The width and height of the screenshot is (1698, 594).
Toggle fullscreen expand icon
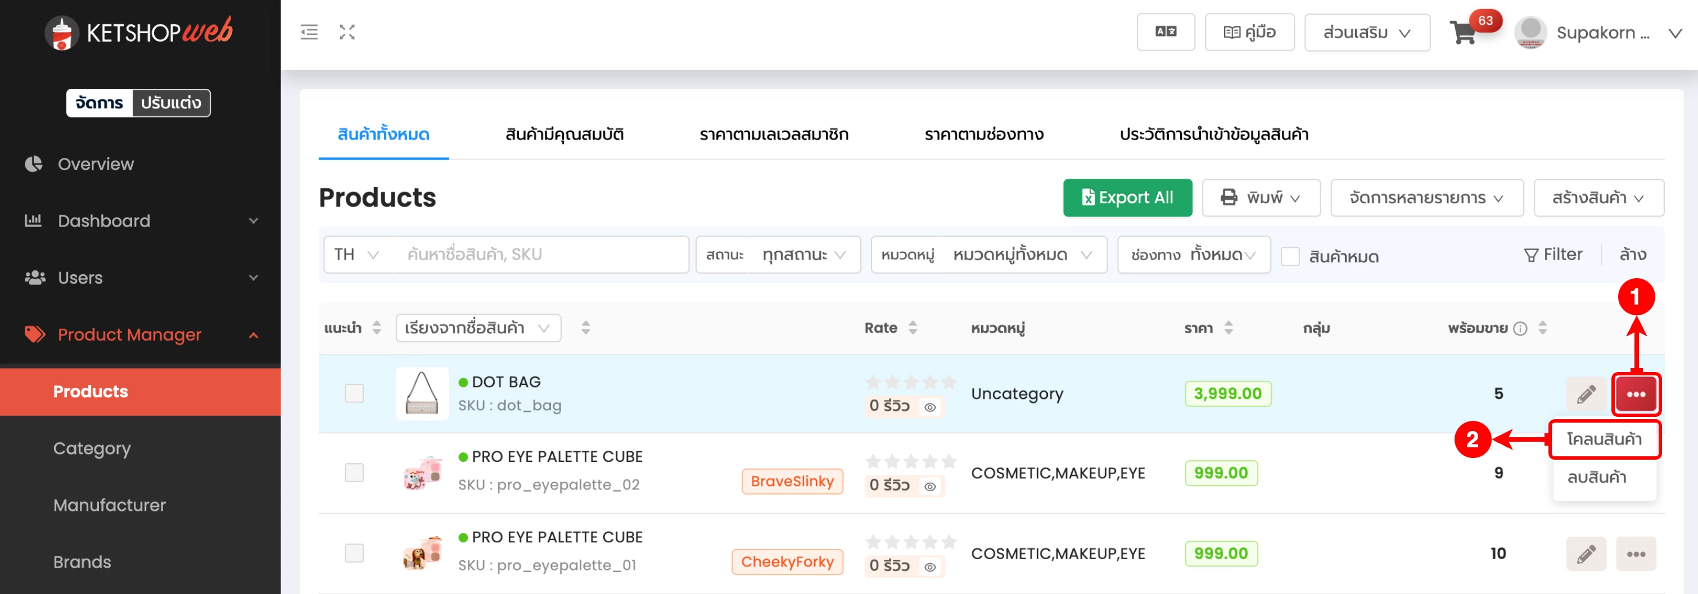347,31
